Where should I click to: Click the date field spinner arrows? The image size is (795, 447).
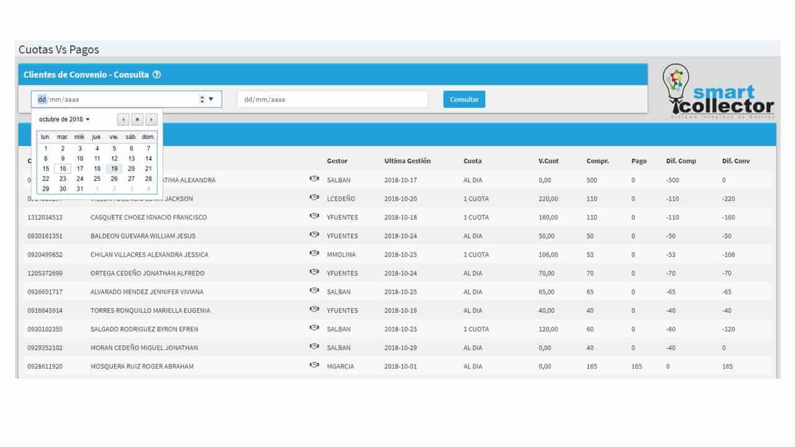(x=202, y=99)
